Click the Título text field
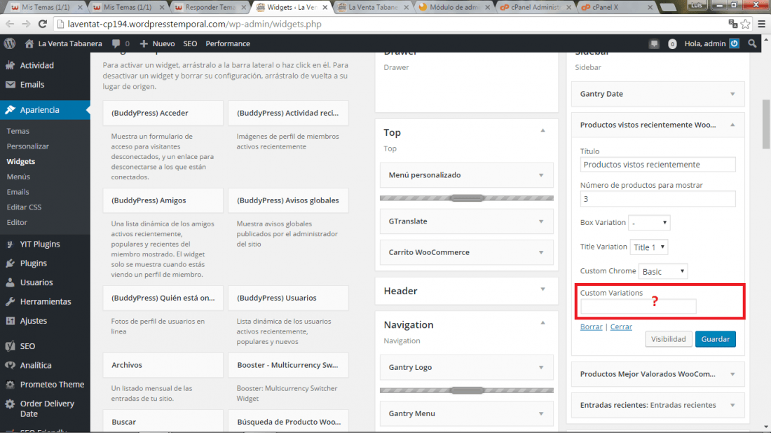Screen dimensions: 771x433 click(x=658, y=165)
